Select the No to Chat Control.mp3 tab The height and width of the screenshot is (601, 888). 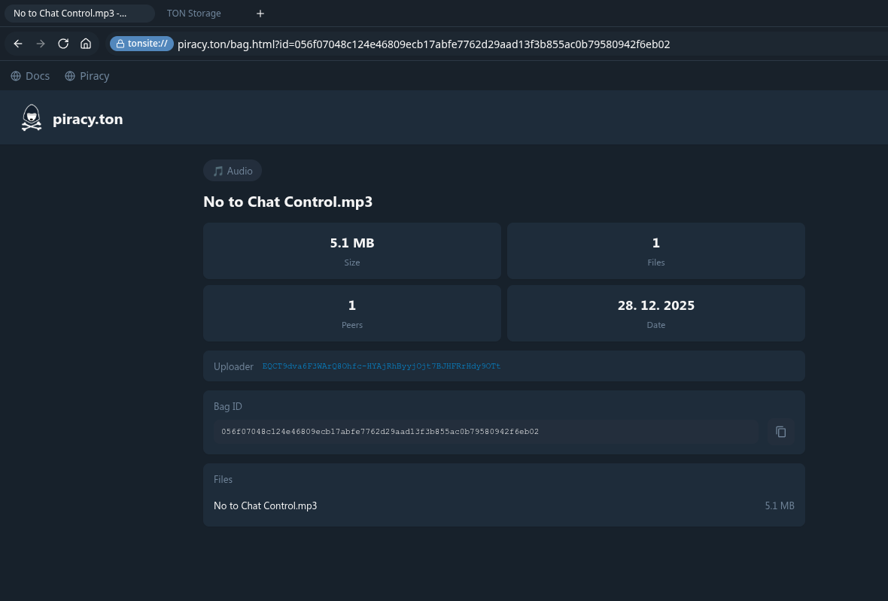tap(71, 14)
